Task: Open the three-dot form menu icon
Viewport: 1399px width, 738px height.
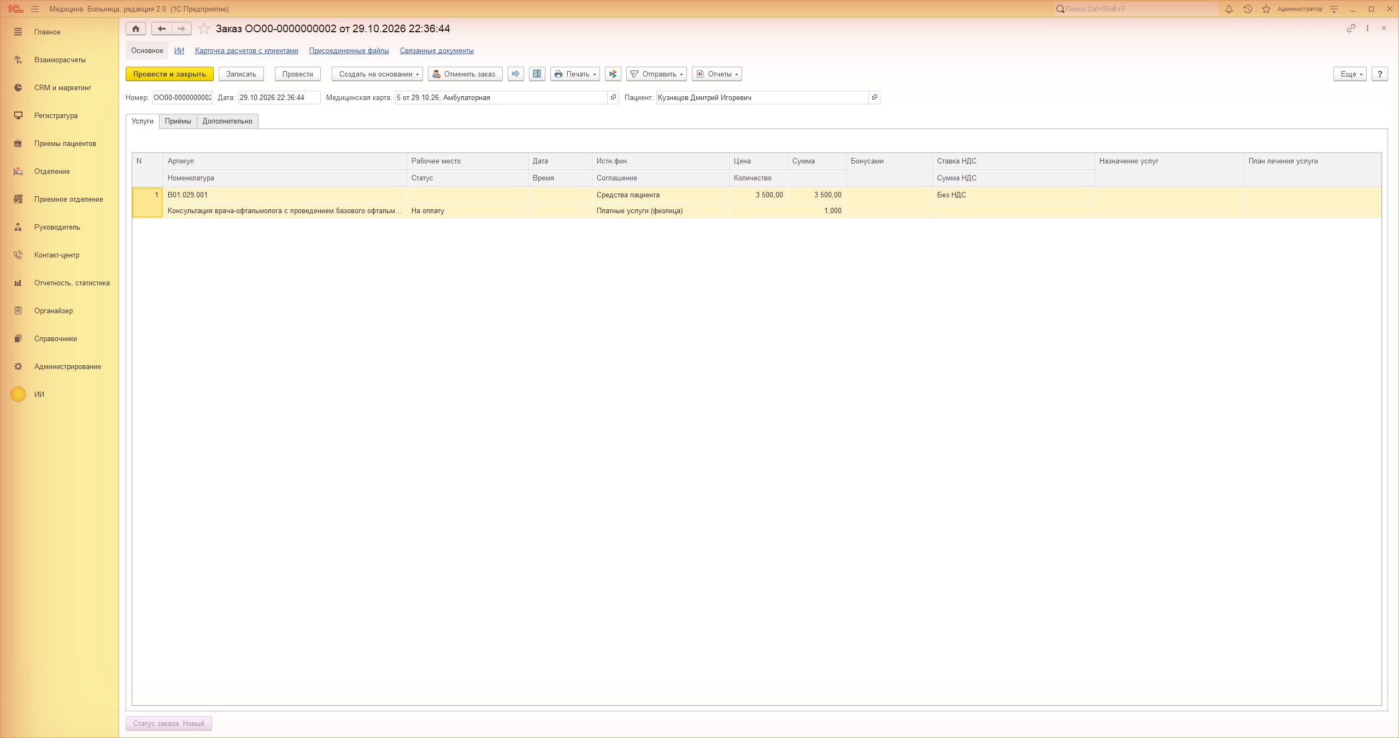Action: click(x=1367, y=28)
